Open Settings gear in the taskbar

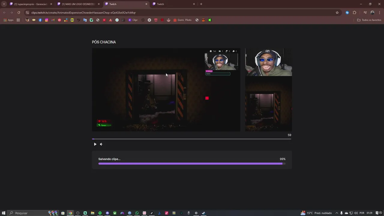196,213
